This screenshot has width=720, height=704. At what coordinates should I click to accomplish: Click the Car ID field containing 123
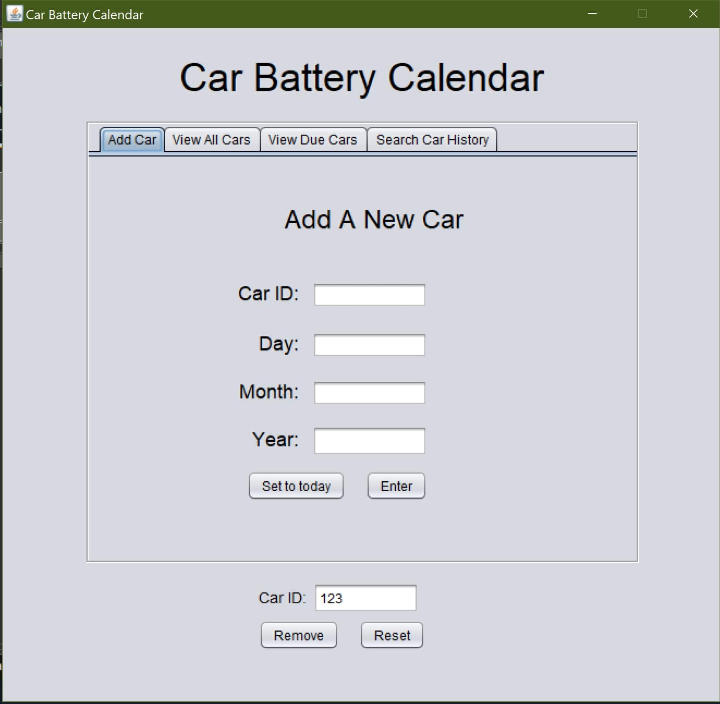(366, 598)
